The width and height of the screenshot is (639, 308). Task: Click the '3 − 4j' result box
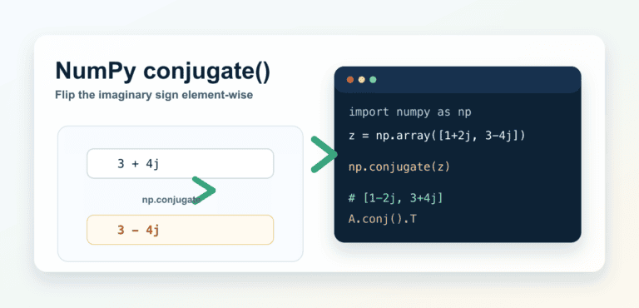tap(180, 230)
